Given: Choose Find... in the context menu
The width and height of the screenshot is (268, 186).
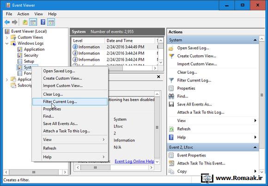Looking at the screenshot, I should coord(70,116).
